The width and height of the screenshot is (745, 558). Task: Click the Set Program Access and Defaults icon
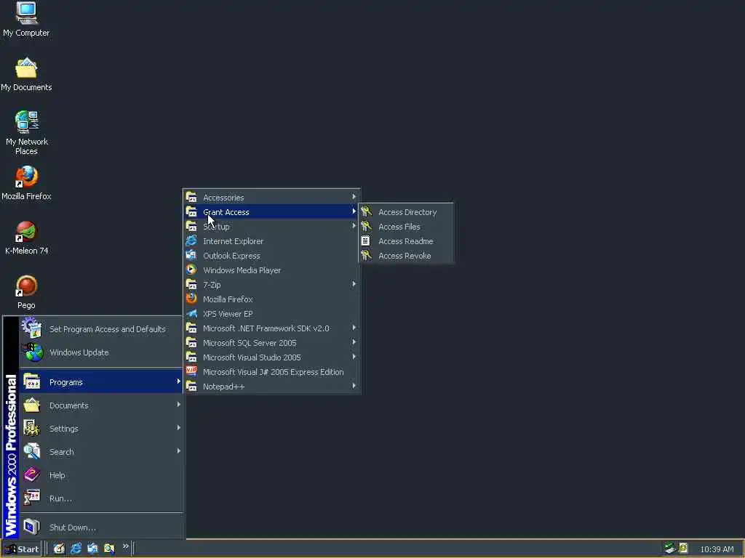tap(32, 328)
